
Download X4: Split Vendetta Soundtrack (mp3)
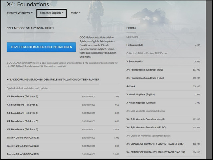pos(163,119)
